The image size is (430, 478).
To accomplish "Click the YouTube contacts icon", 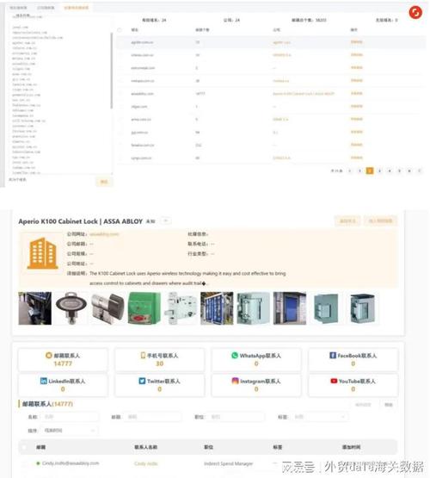I will click(x=334, y=381).
